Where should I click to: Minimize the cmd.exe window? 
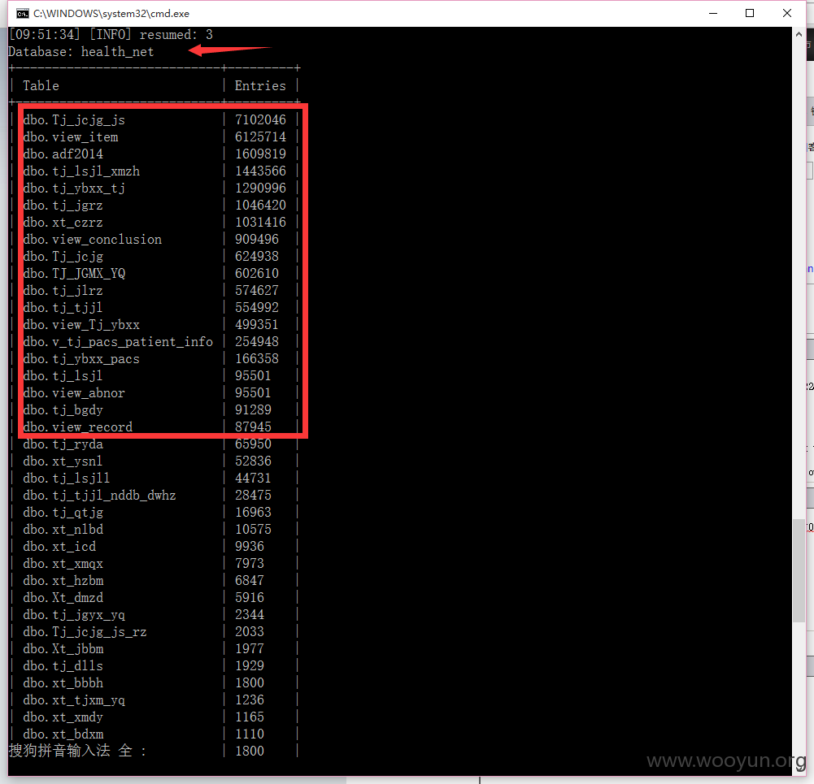[713, 14]
